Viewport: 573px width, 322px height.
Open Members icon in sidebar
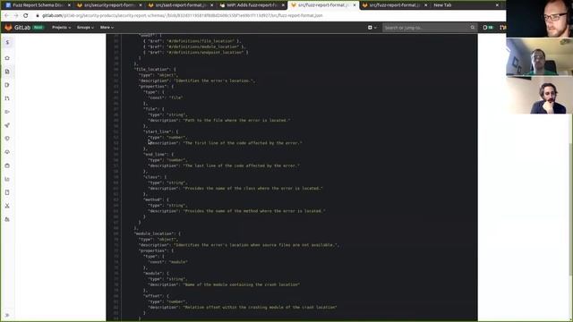(x=7, y=219)
